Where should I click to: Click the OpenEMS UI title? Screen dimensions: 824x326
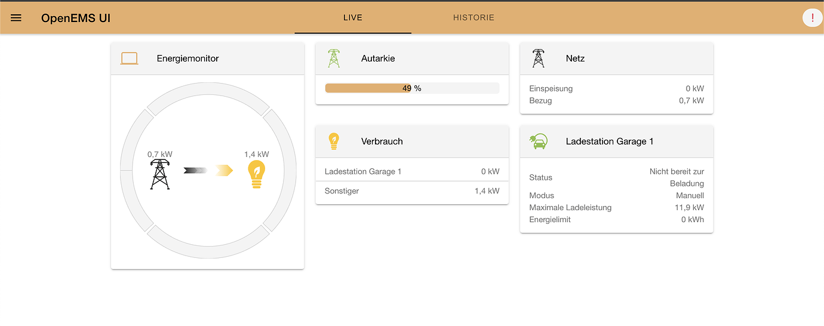pos(76,18)
